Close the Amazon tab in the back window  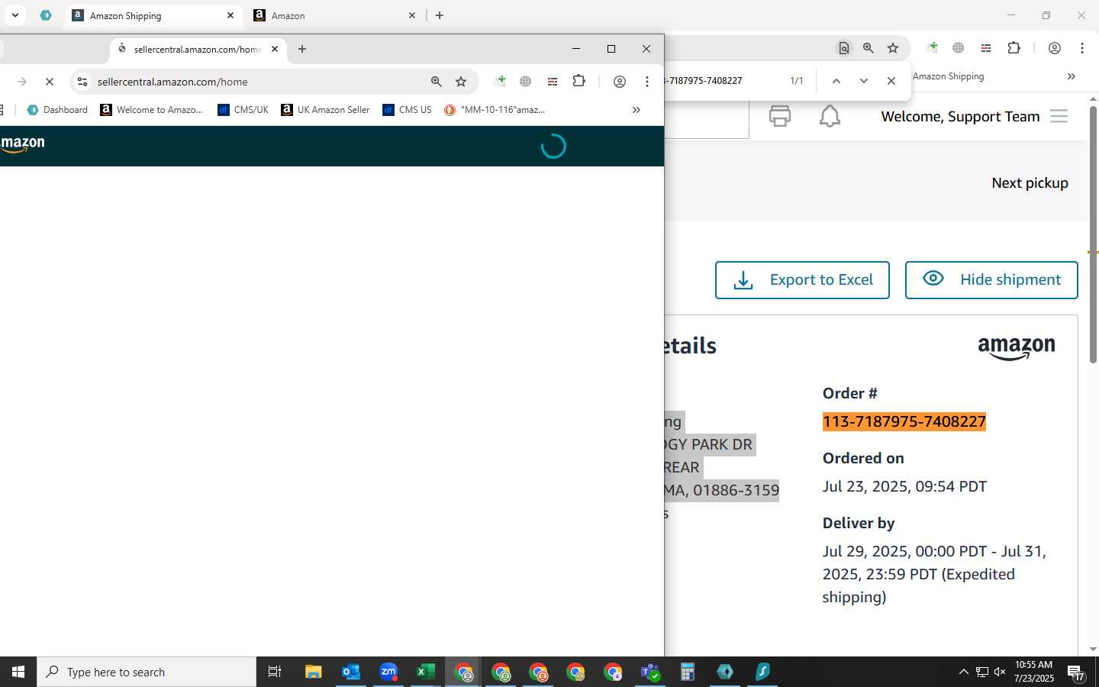(x=412, y=15)
